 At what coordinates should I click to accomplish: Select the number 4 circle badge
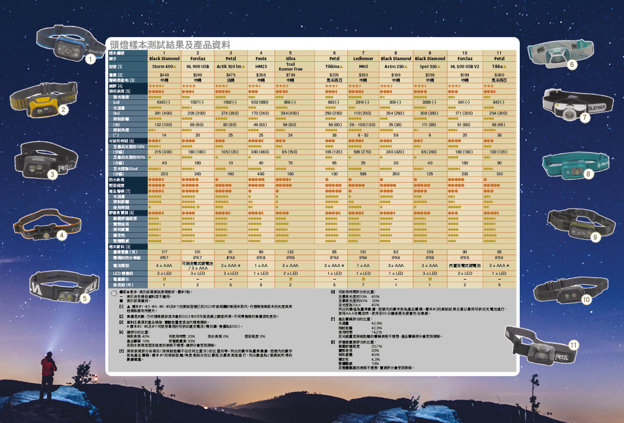click(x=62, y=236)
